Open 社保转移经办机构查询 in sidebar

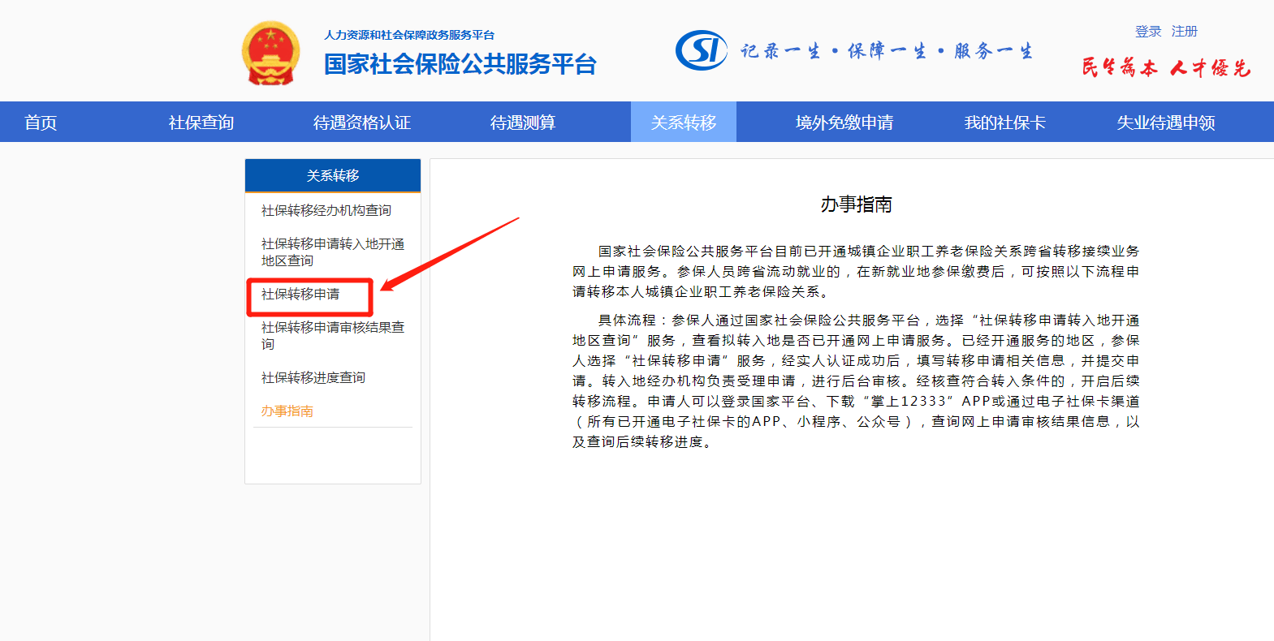(326, 210)
